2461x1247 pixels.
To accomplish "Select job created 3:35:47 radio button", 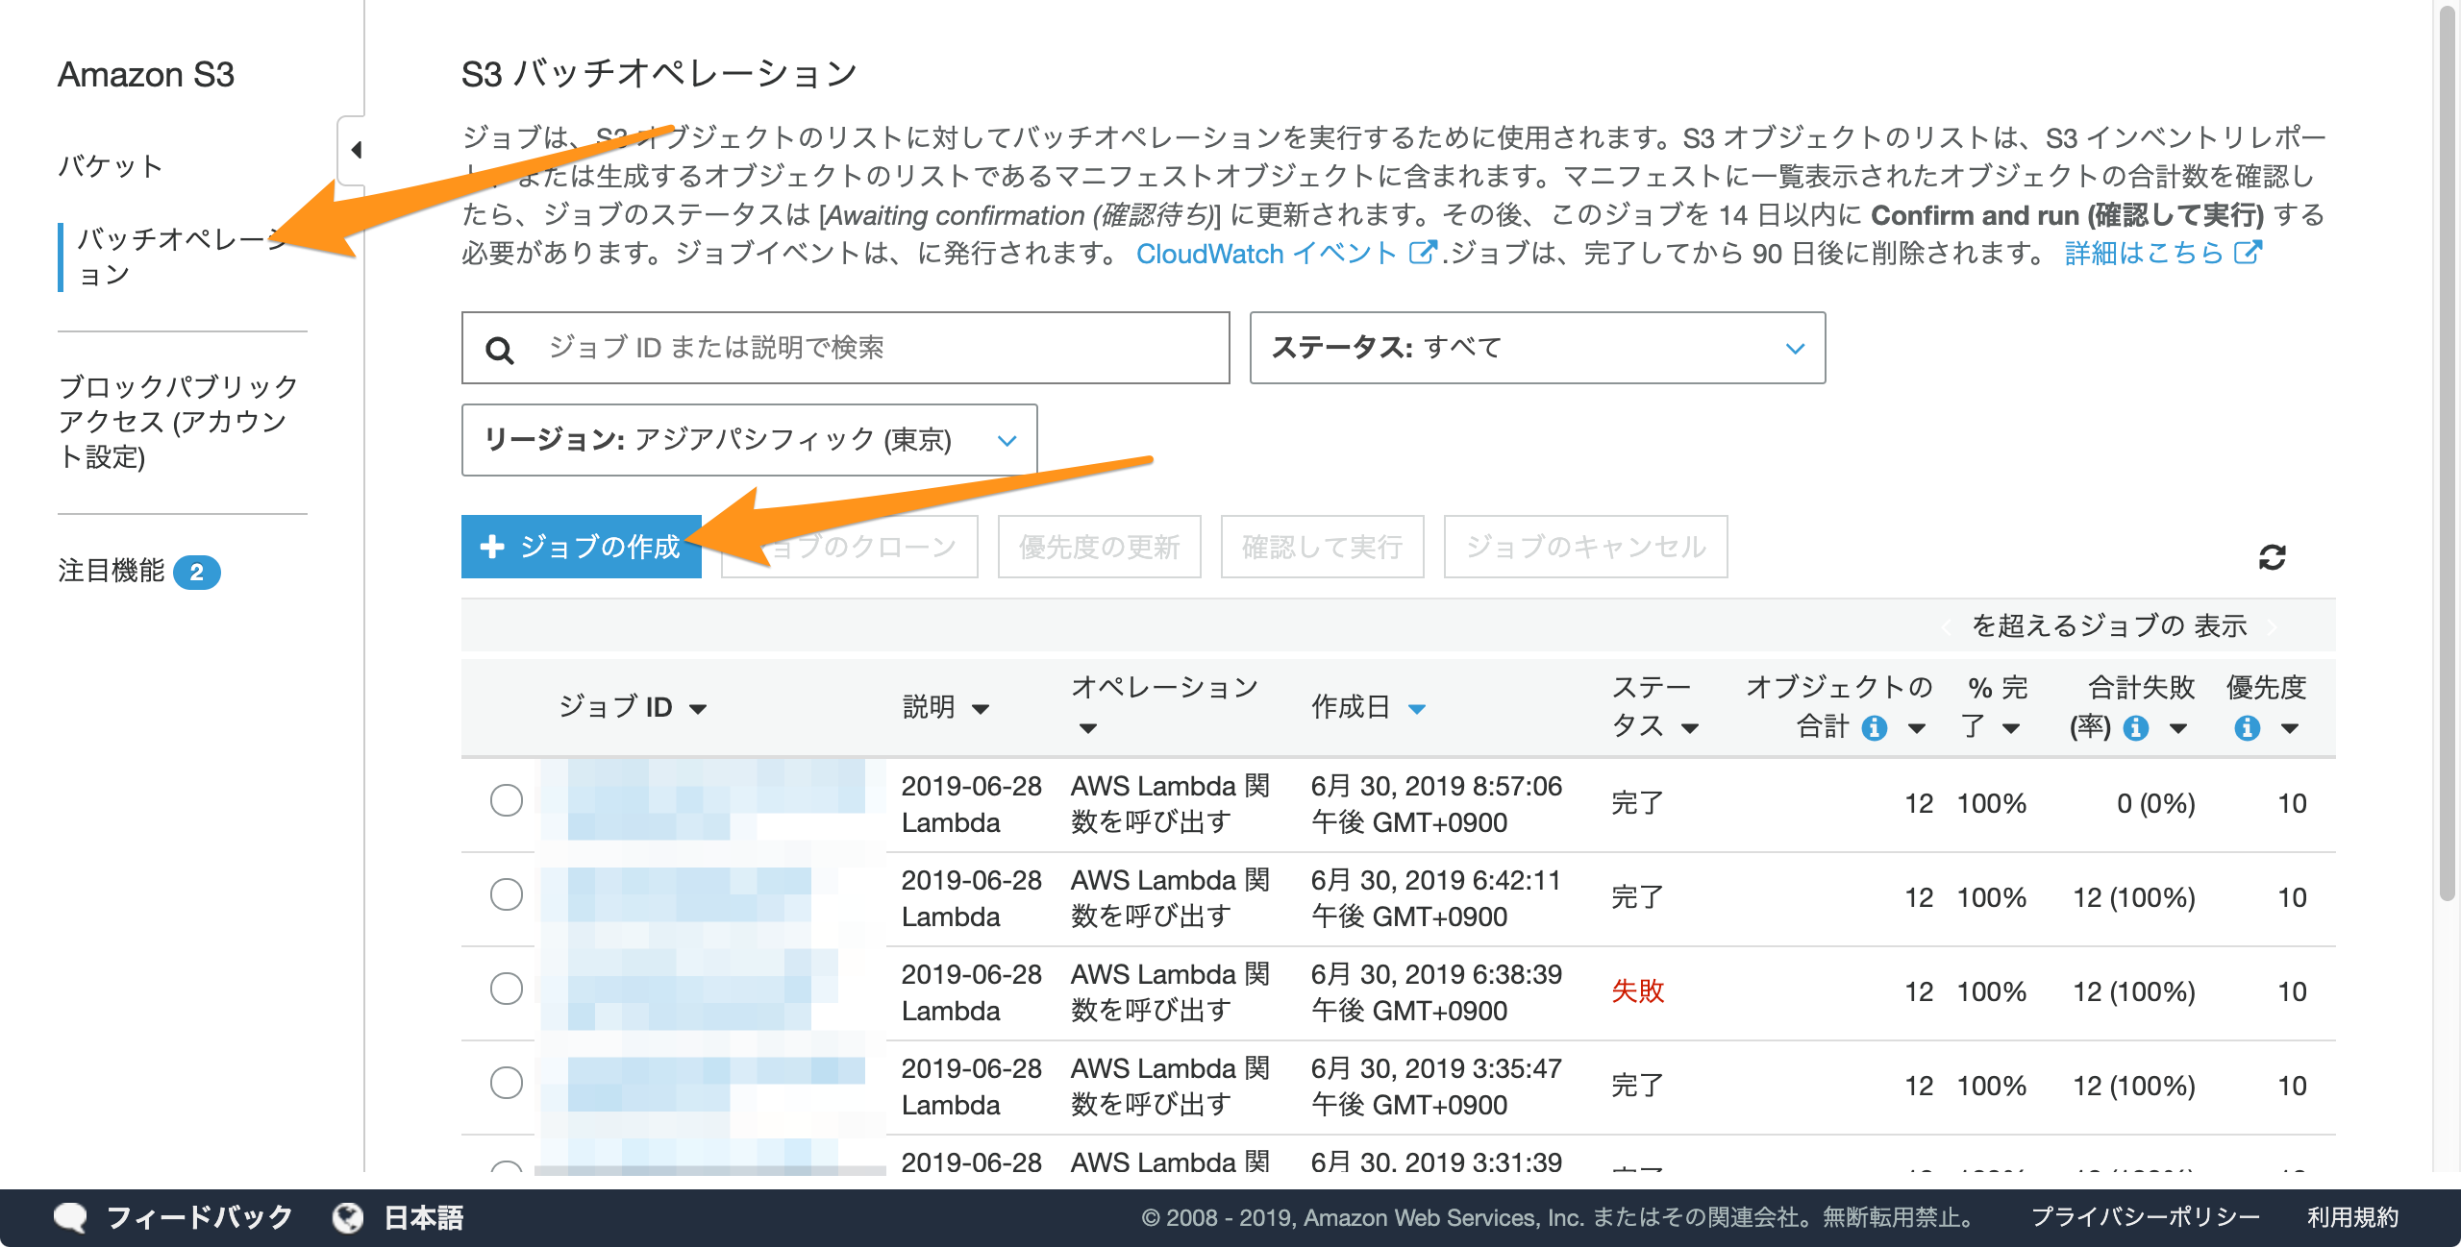I will coord(506,1083).
